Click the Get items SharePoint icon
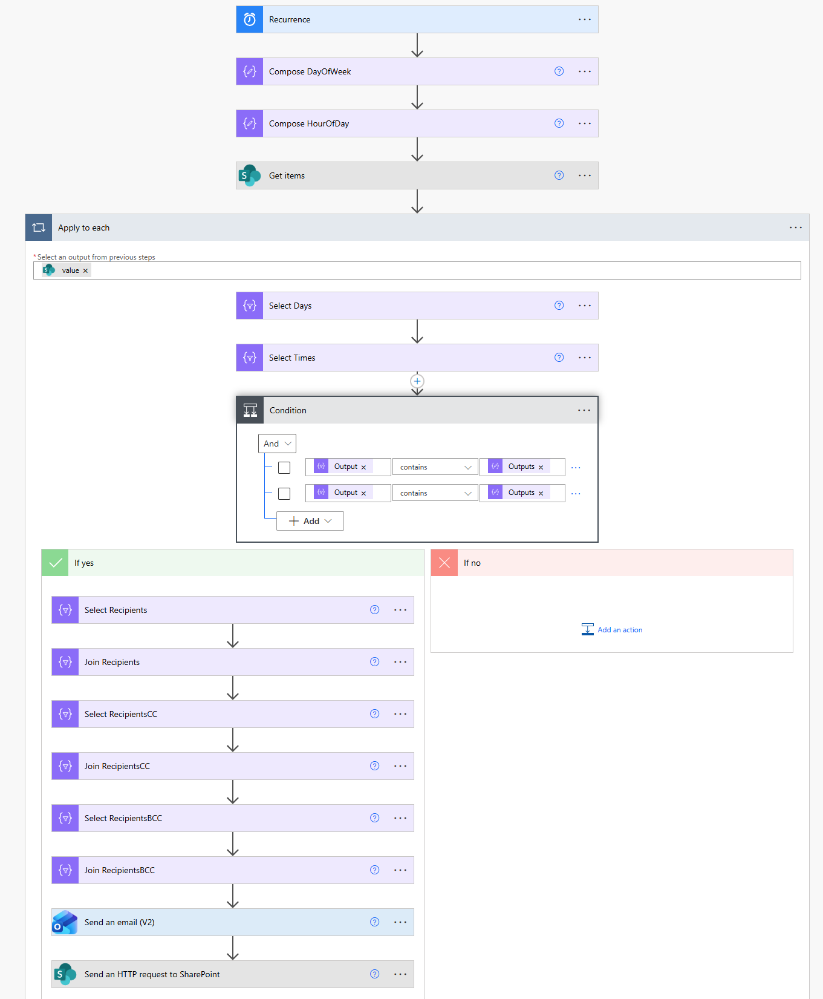Viewport: 823px width, 999px height. point(250,175)
